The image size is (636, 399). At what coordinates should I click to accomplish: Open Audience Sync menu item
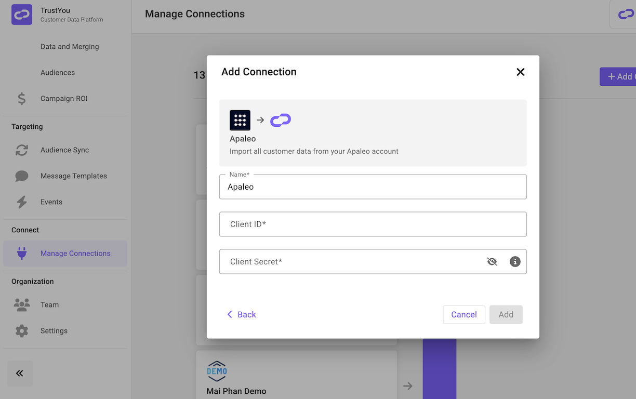65,150
